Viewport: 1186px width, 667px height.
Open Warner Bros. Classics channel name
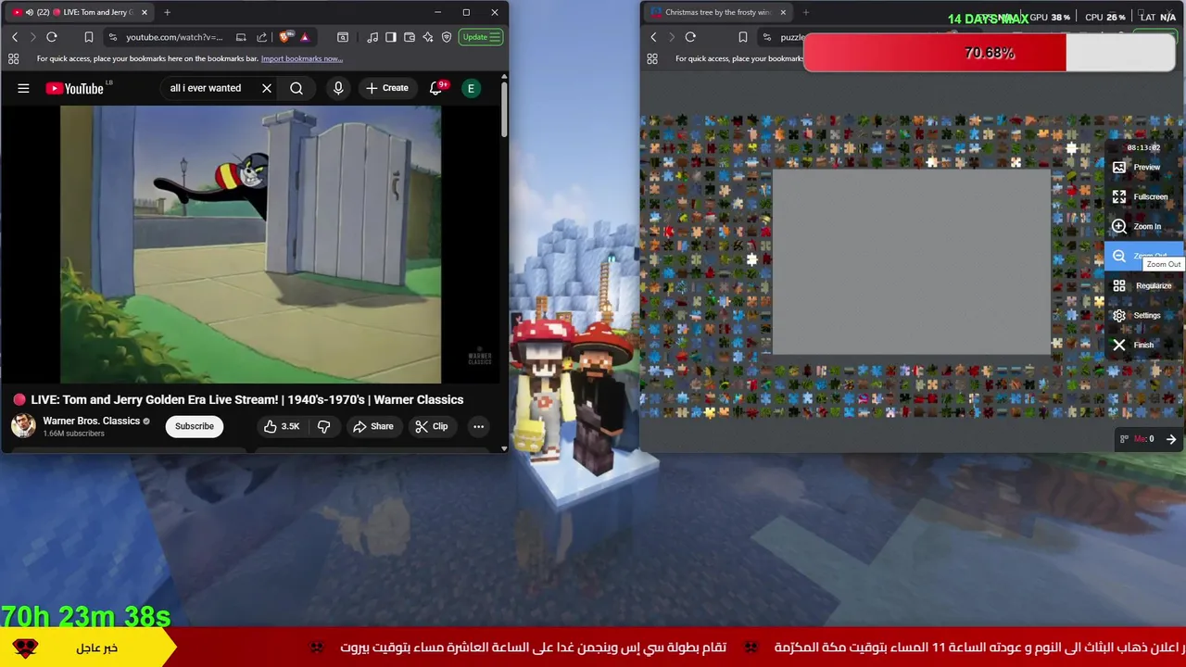coord(91,421)
